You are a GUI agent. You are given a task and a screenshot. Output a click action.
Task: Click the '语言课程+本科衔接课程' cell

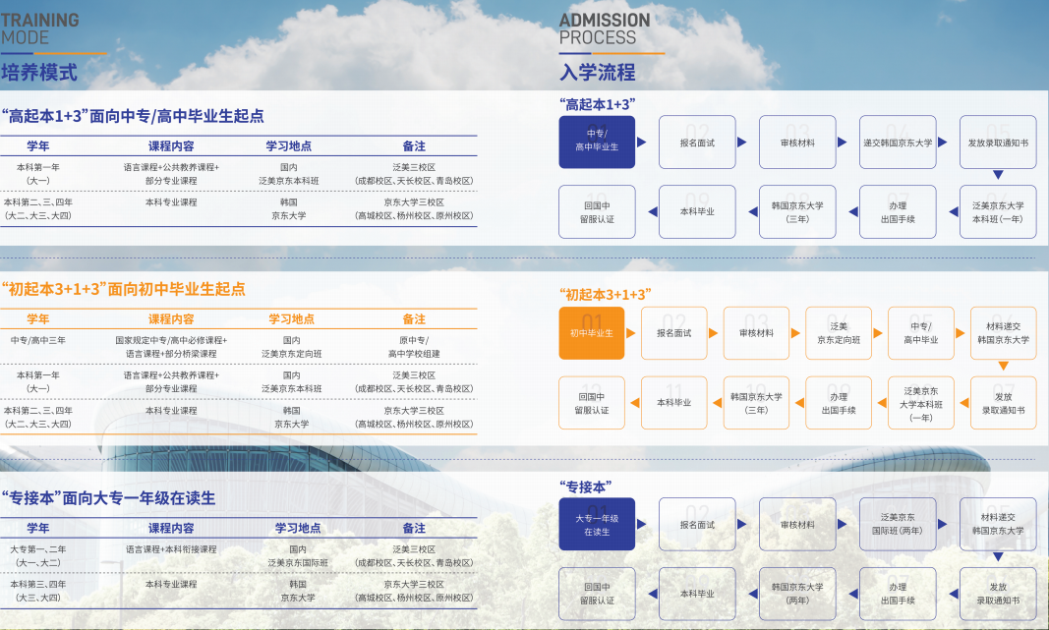[171, 549]
